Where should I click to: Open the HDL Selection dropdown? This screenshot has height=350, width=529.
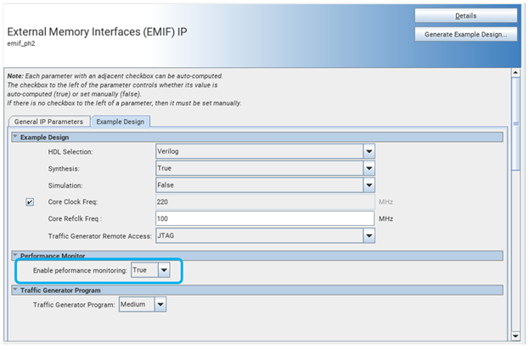[x=369, y=151]
